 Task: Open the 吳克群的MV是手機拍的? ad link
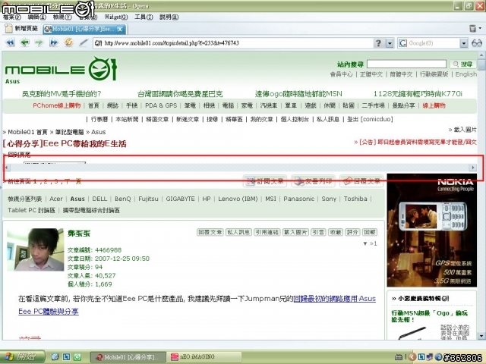(x=62, y=93)
